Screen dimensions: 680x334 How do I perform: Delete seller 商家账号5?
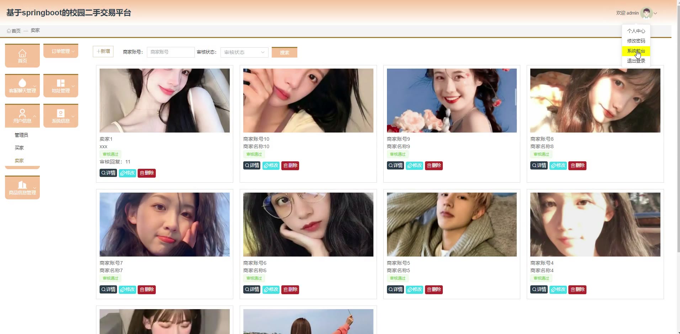(434, 290)
